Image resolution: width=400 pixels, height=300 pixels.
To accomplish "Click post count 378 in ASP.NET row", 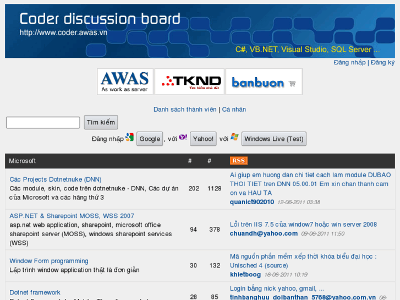I will point(215,230).
